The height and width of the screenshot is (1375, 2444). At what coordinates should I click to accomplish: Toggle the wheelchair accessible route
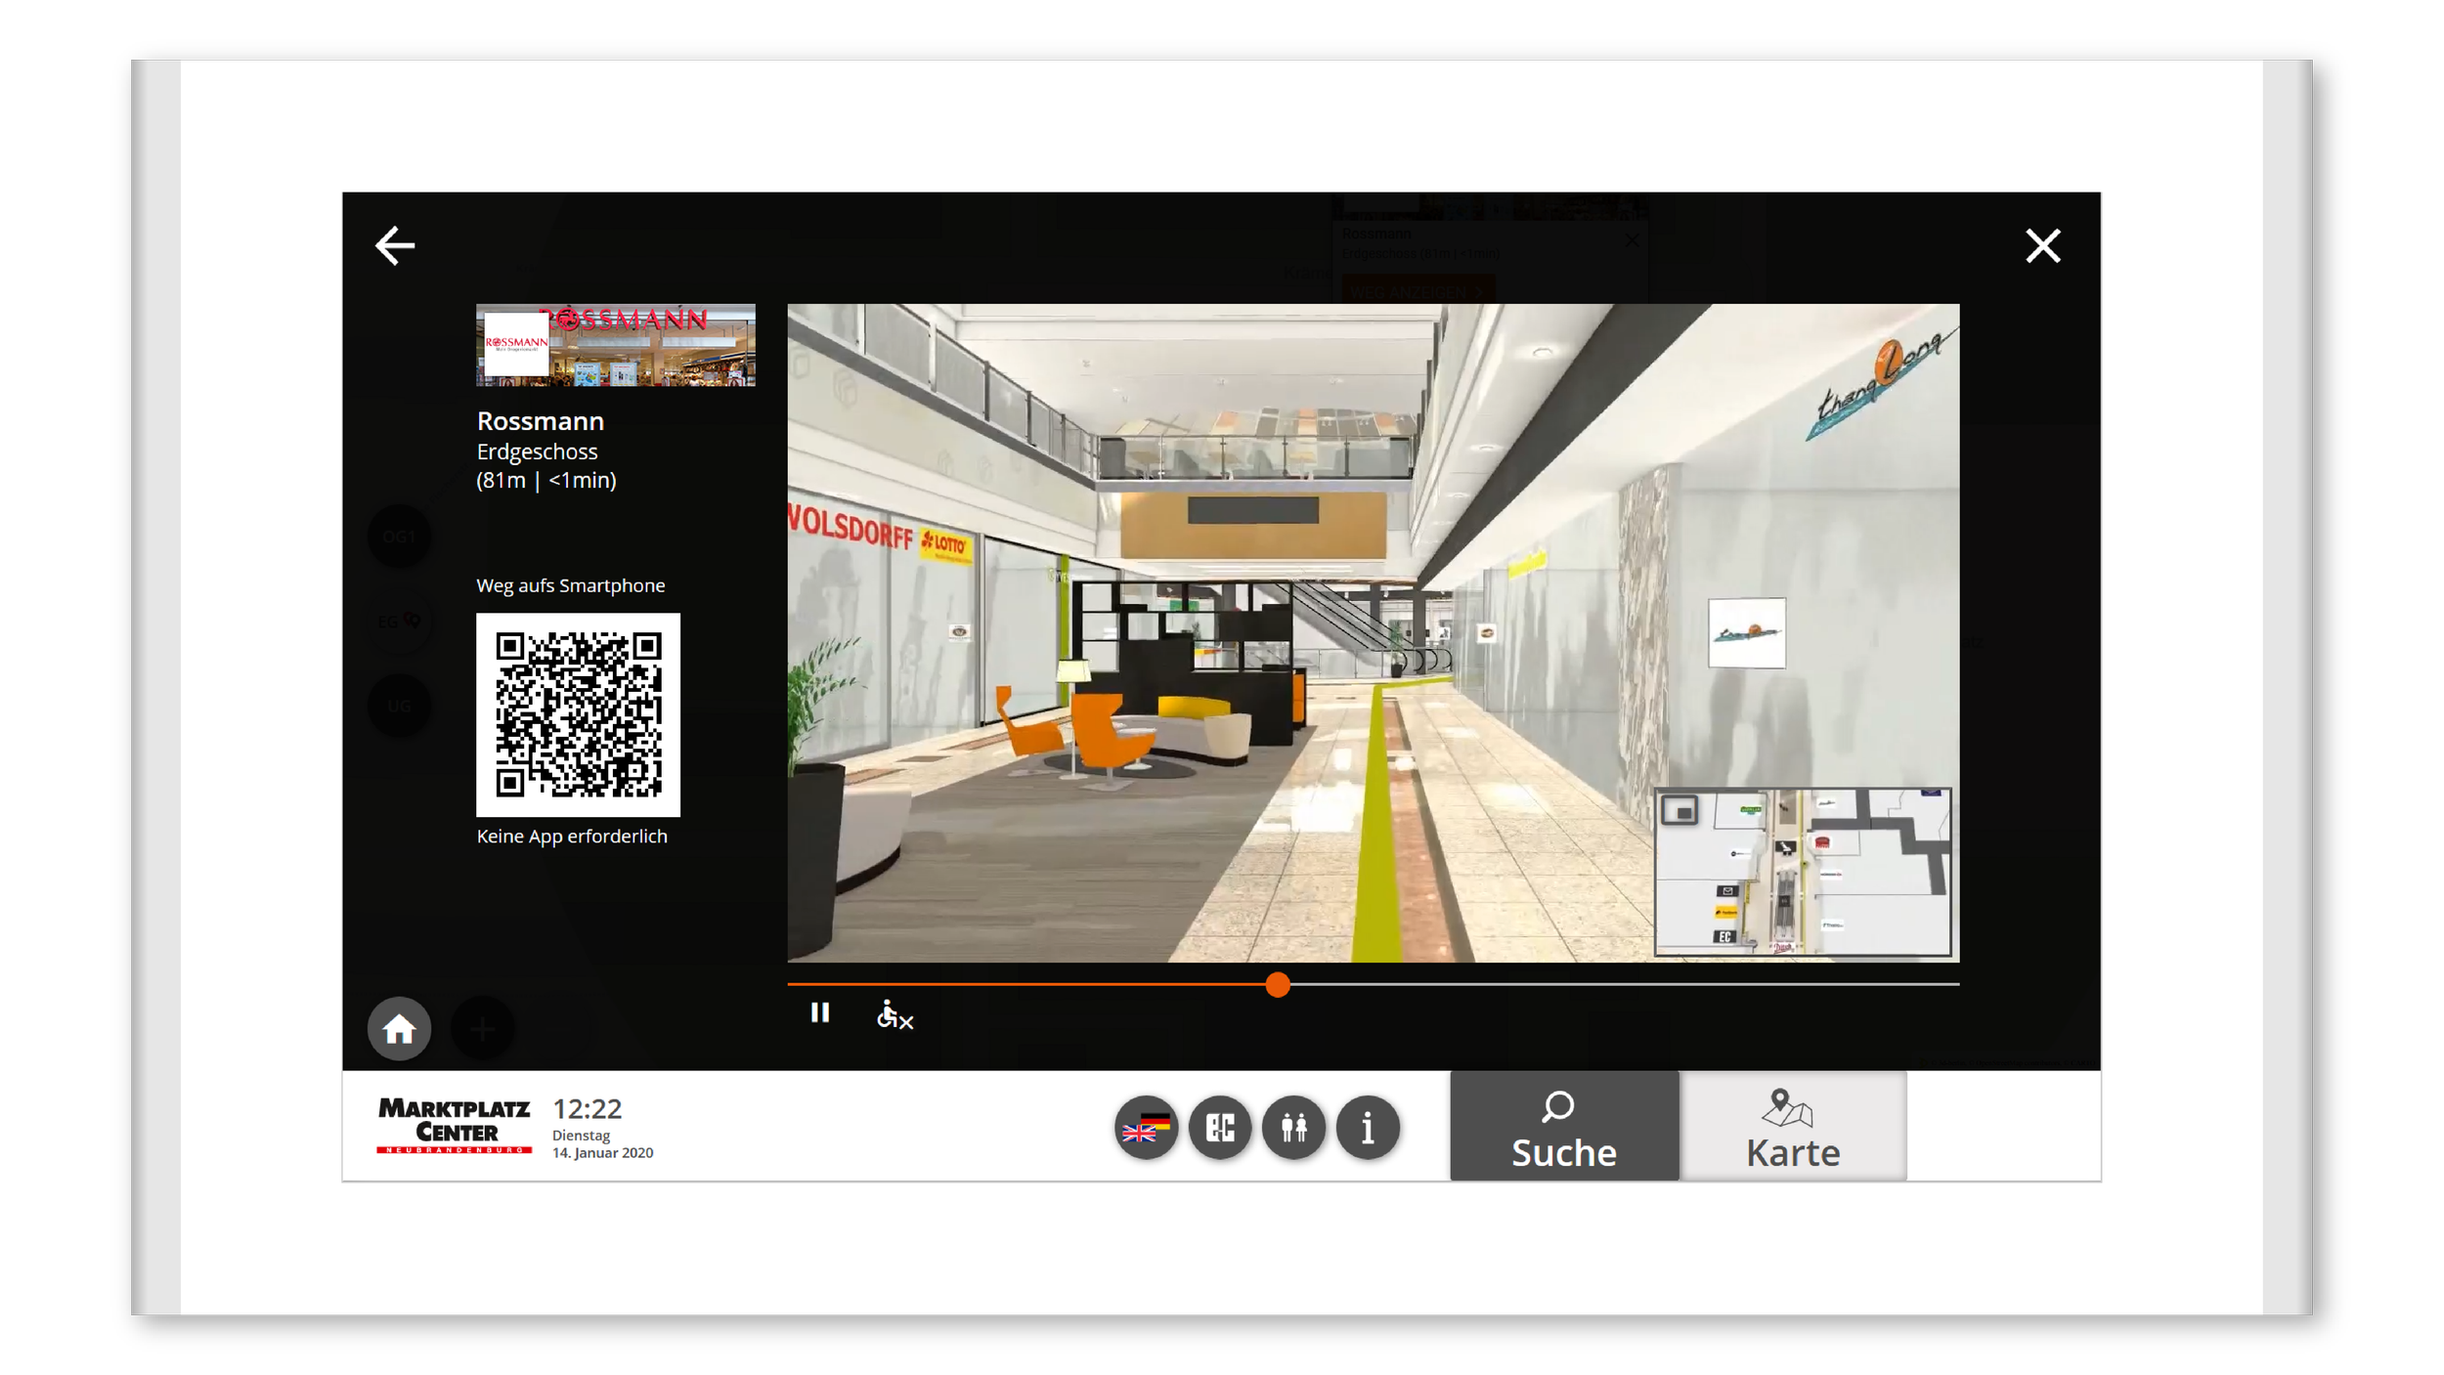tap(894, 1014)
